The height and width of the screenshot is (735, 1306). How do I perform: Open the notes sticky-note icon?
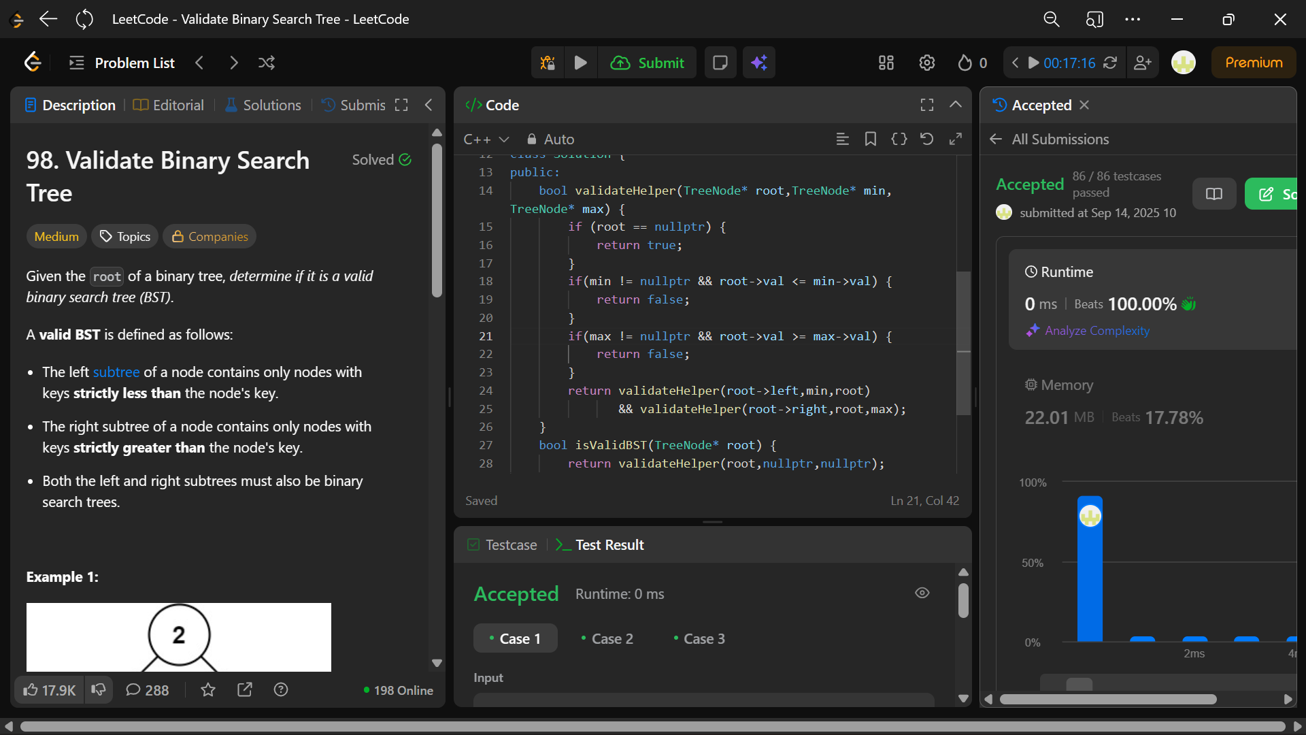[x=720, y=63]
